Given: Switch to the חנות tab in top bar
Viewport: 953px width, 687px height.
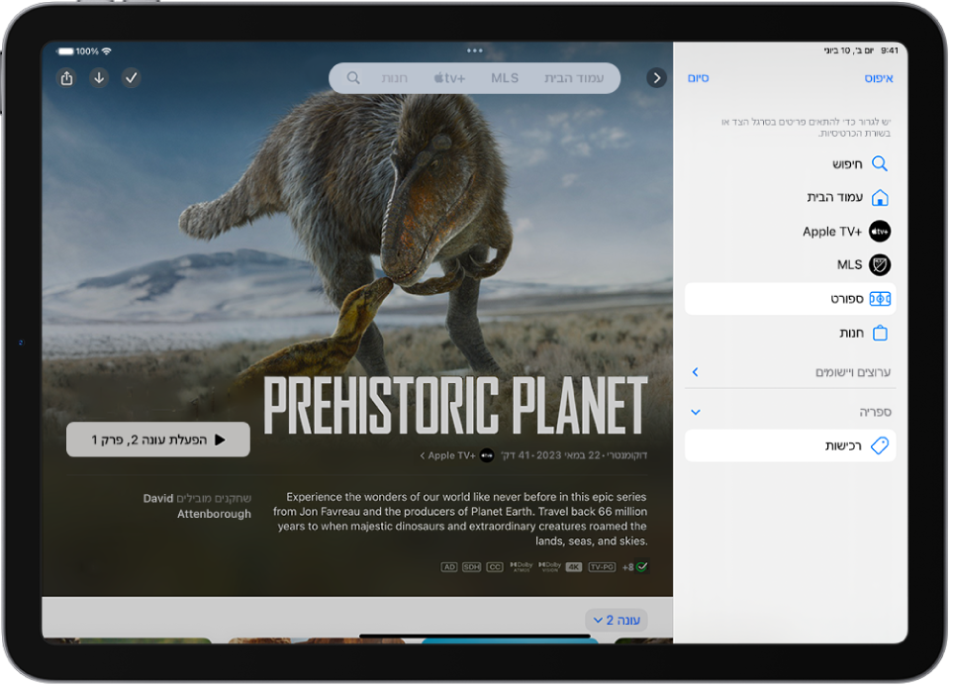Looking at the screenshot, I should tap(394, 78).
